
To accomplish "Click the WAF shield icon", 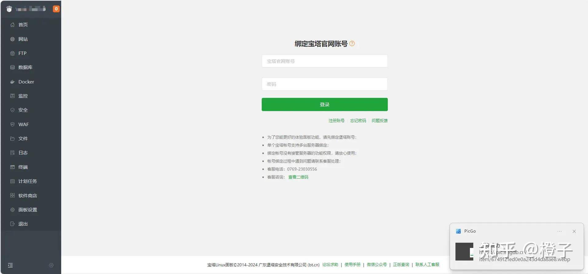I will [12, 124].
